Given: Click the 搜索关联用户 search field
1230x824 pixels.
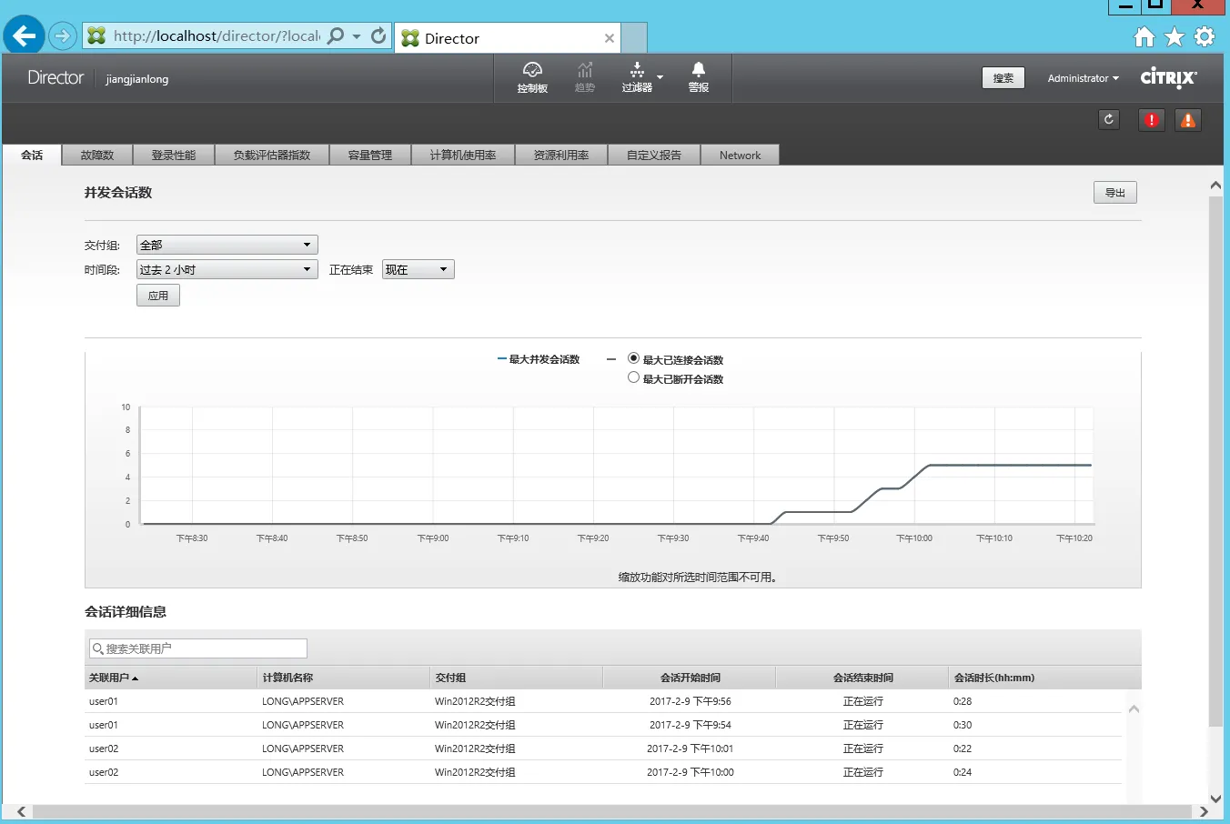Looking at the screenshot, I should pos(198,648).
